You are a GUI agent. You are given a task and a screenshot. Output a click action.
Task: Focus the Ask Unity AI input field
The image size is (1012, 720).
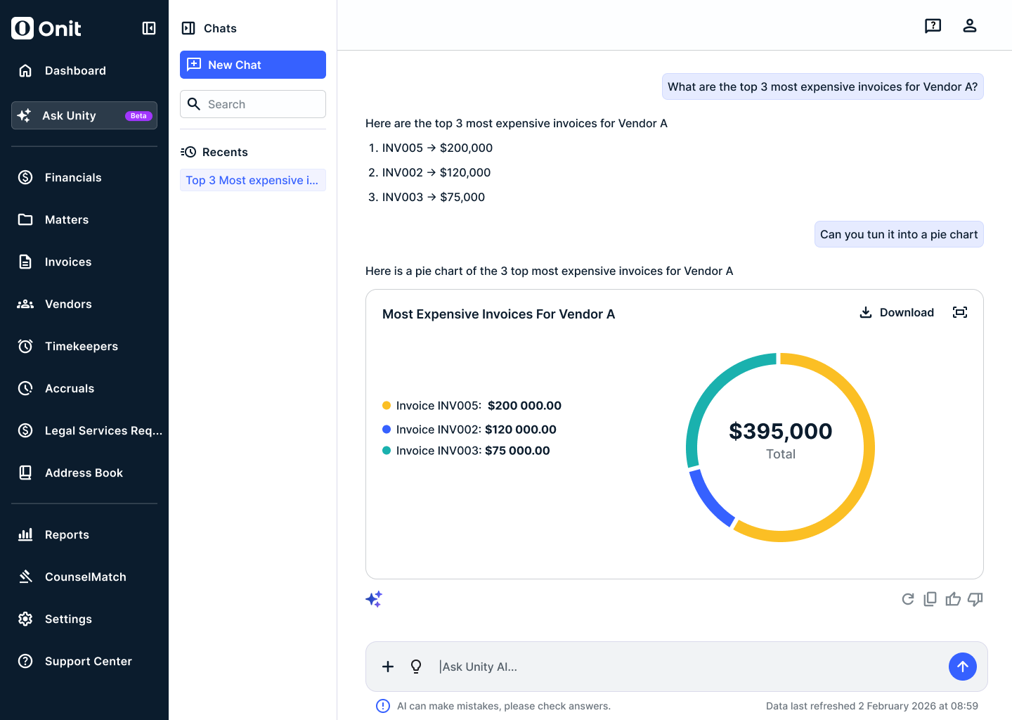coord(689,667)
